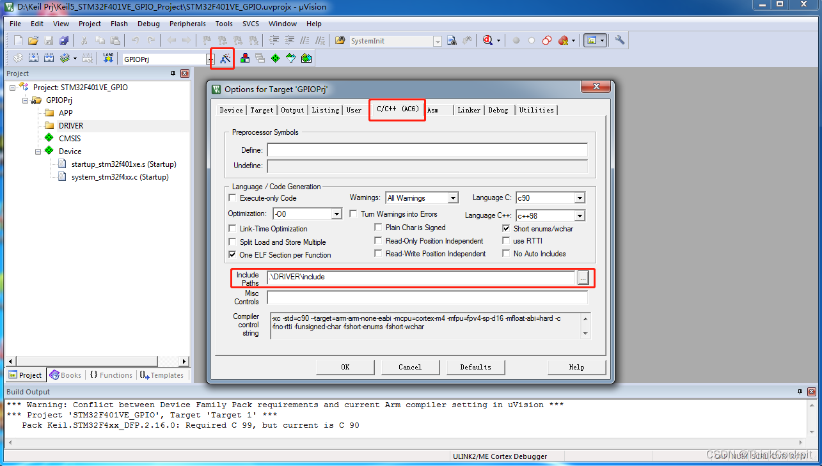This screenshot has height=466, width=822.
Task: Switch to the Functions tab in Project panel
Action: [x=111, y=375]
